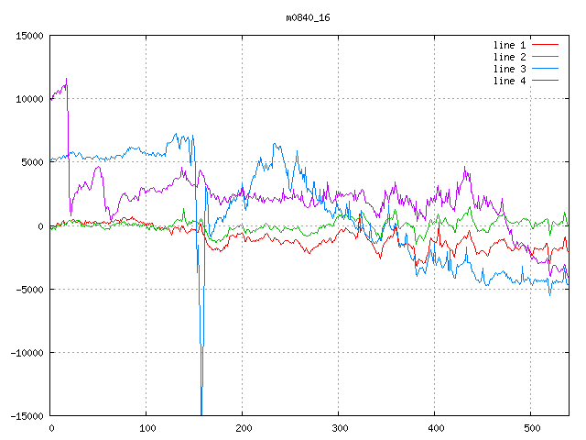Select the 'line 2' legend label
The height and width of the screenshot is (440, 586).
click(x=509, y=57)
